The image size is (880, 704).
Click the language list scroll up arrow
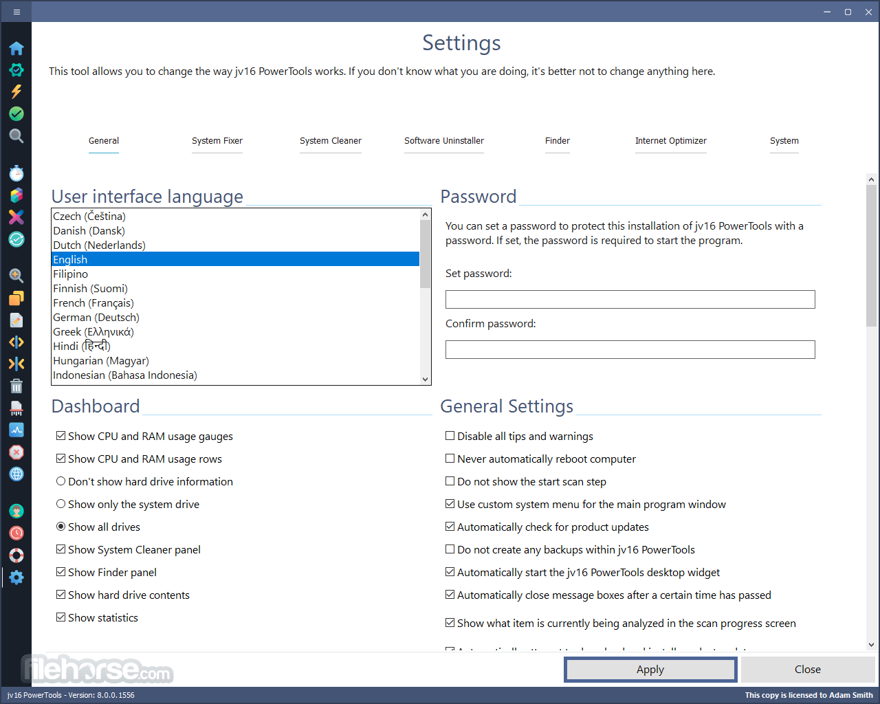tap(425, 214)
